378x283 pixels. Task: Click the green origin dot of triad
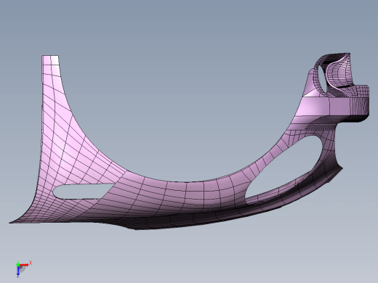point(18,265)
